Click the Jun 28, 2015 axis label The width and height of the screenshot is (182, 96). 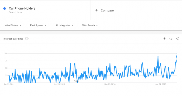(59, 84)
